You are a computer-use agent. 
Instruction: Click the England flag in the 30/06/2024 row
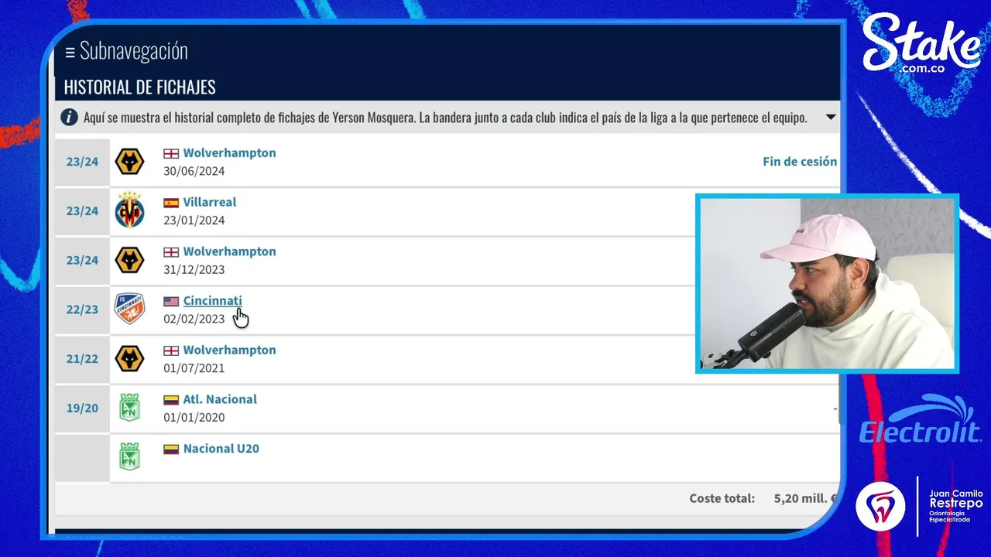(171, 153)
